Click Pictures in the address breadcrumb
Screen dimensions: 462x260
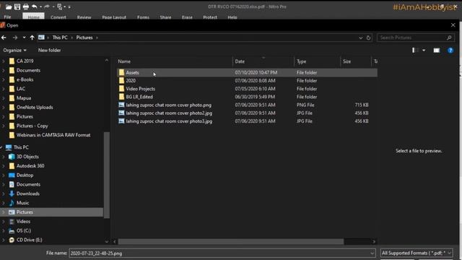[x=84, y=38]
